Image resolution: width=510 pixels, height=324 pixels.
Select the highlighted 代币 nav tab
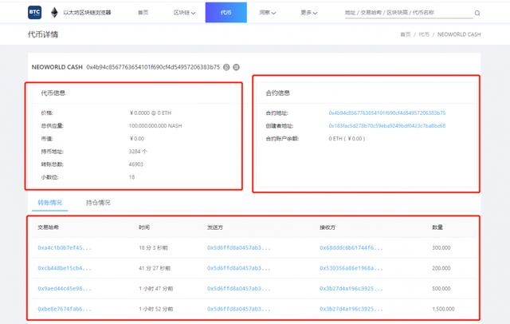pyautogui.click(x=226, y=13)
